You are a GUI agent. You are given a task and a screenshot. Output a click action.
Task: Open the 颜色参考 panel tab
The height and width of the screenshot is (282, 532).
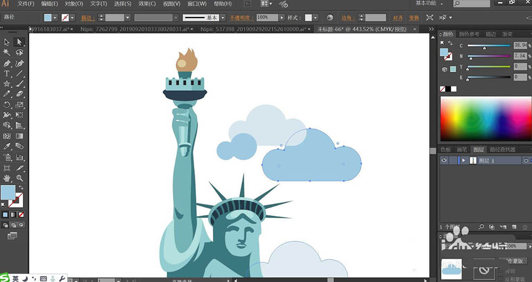469,34
